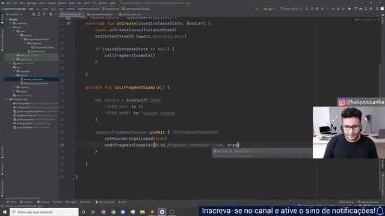Open the Terminal tool window
This screenshot has height=216, width=385.
pyautogui.click(x=43, y=202)
